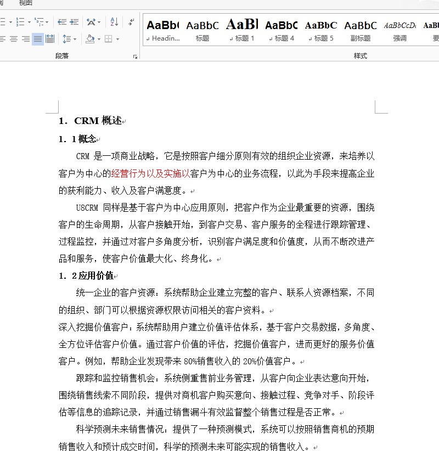439x451 pixels.
Task: Open the line spacing dropdown arrow
Action: click(x=75, y=39)
